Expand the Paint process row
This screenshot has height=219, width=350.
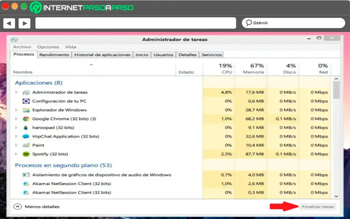coord(16,145)
